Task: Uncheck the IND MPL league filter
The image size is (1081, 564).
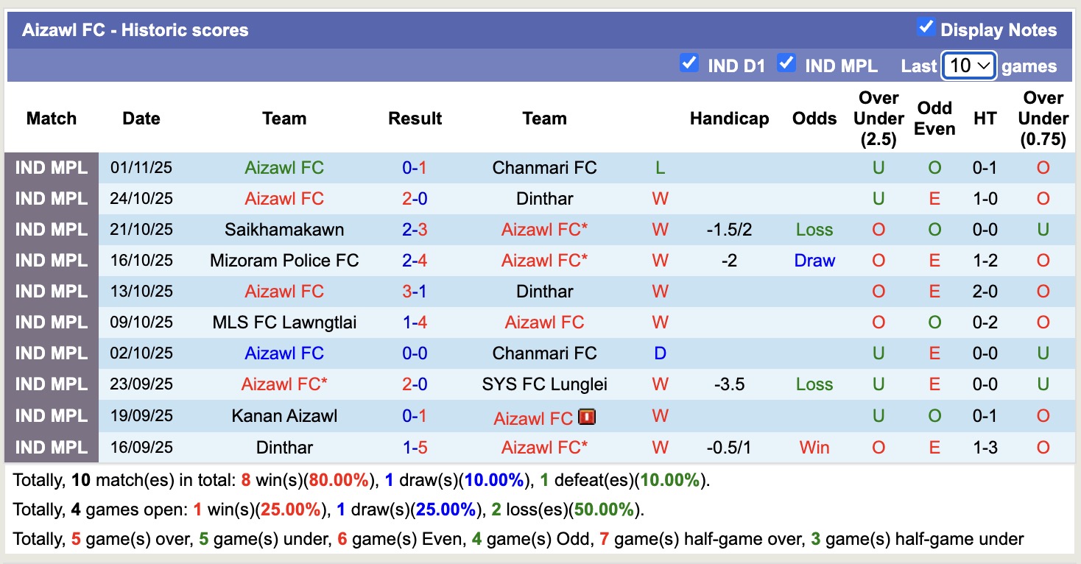Action: point(786,63)
